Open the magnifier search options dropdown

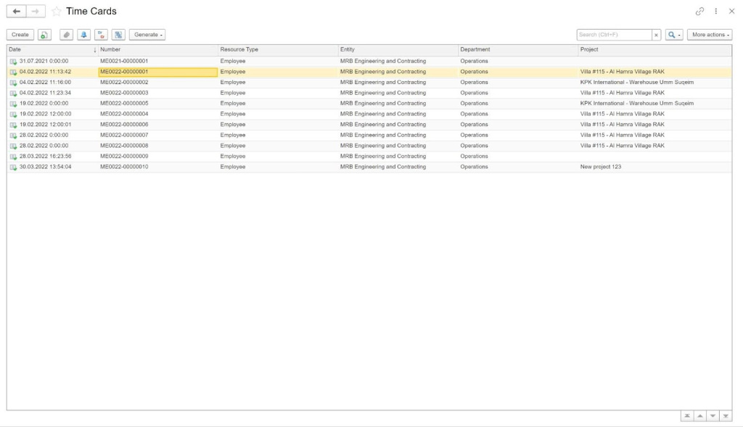coord(674,35)
